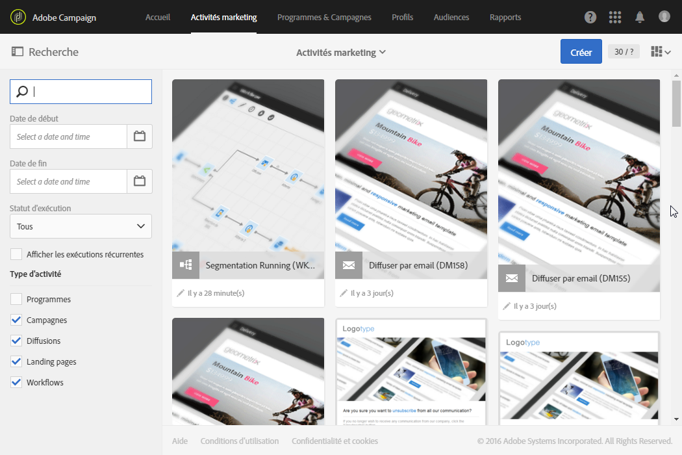
Task: Click the scrollbar down arrow
Action: click(676, 419)
